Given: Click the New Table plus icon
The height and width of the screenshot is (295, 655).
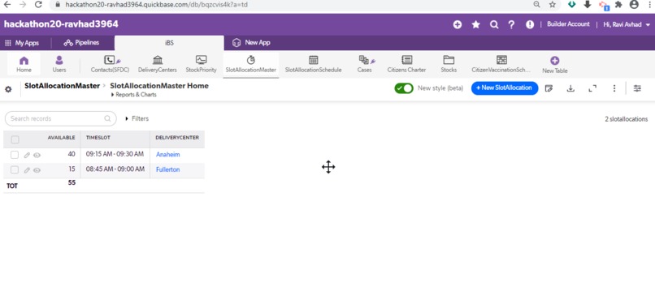Looking at the screenshot, I should pos(554,61).
